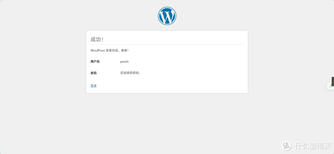Click the 密码 label
334x154 pixels.
click(93, 73)
